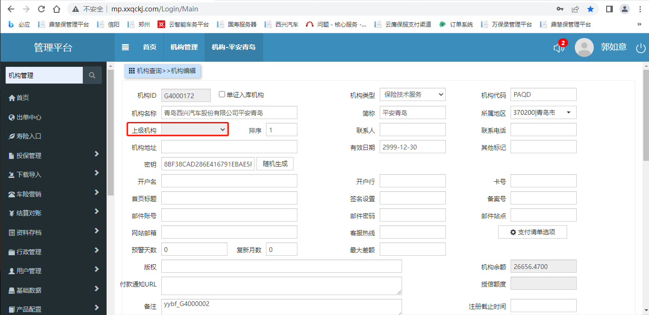Open the 机构类型 dropdown
The image size is (649, 315).
(x=413, y=95)
